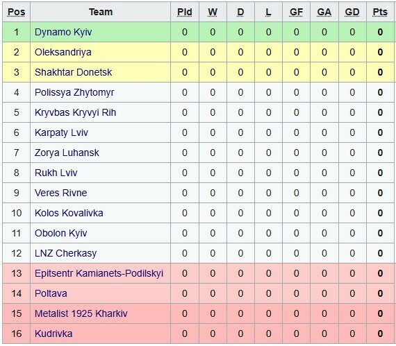Open the Kudrivka team link
This screenshot has height=346, width=396.
click(x=53, y=334)
